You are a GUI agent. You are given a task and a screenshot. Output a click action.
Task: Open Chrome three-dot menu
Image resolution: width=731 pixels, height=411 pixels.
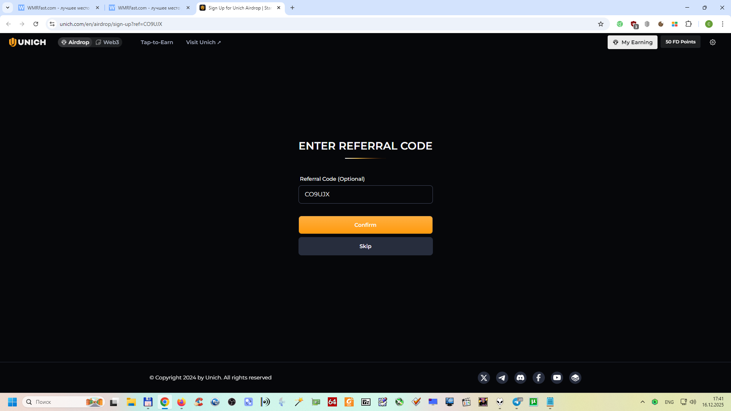[x=722, y=24]
